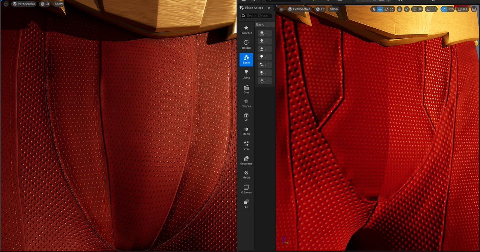Open camera speed setting 0.1
This screenshot has height=252, width=480.
[462, 9]
